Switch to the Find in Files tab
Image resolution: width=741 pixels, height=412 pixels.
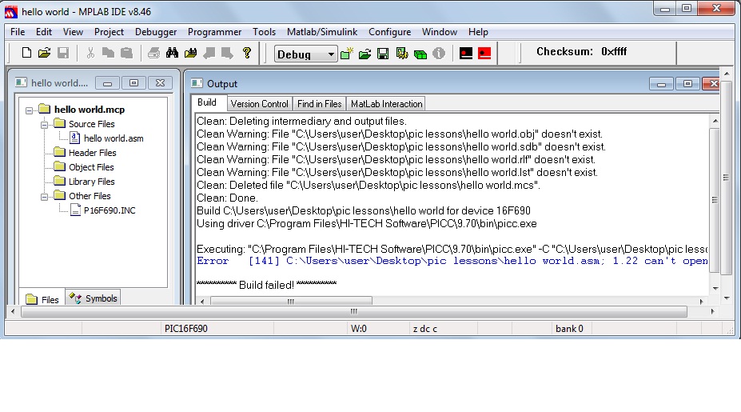319,103
